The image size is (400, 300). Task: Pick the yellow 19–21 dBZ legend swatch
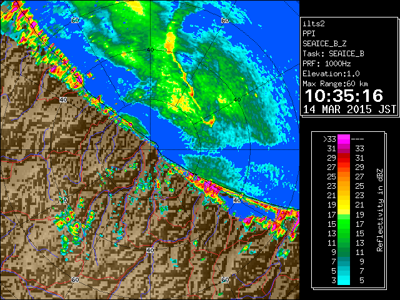click(344, 205)
